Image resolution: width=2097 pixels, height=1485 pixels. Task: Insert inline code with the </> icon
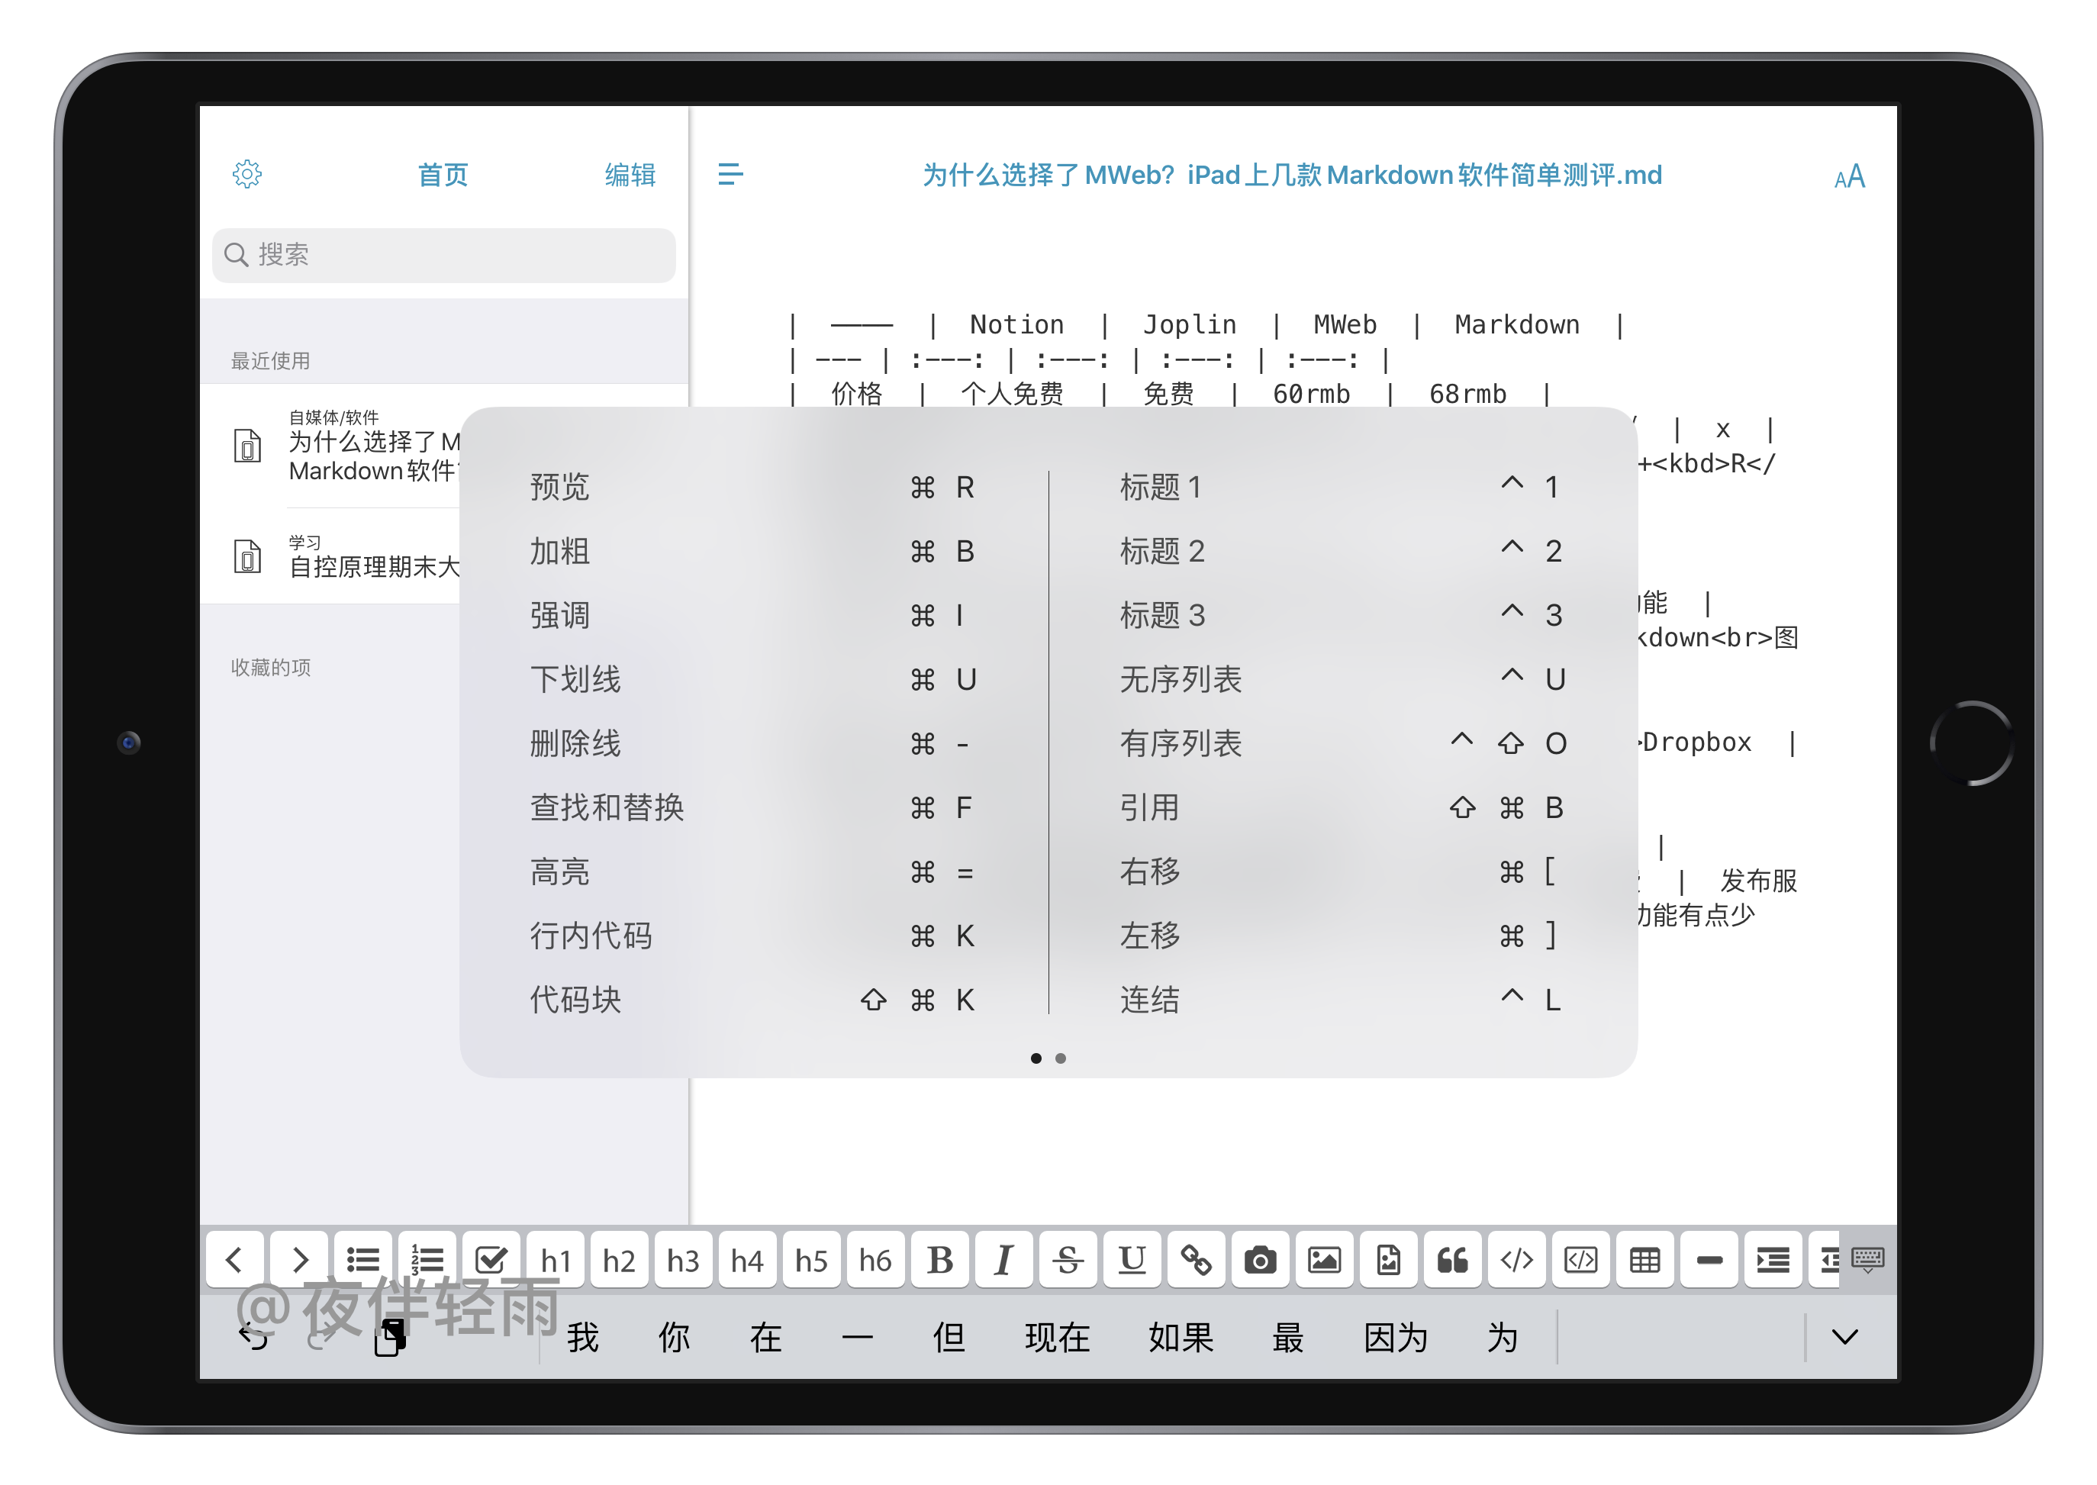click(x=1516, y=1259)
